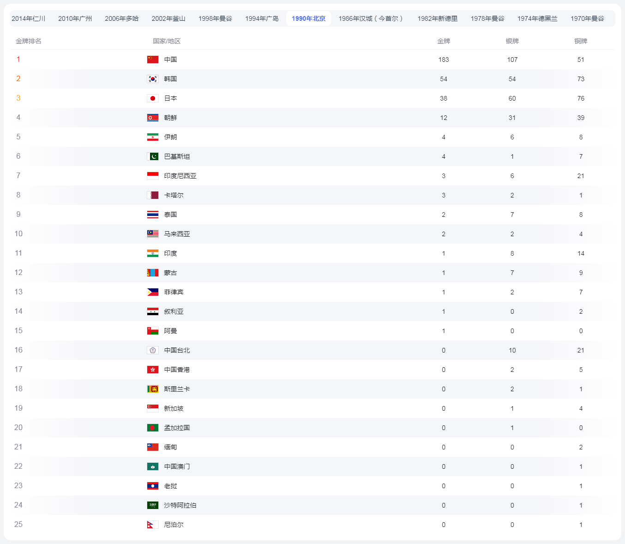Viewport: 625px width, 544px height.
Task: Click the red rank number 1
Action: click(18, 60)
